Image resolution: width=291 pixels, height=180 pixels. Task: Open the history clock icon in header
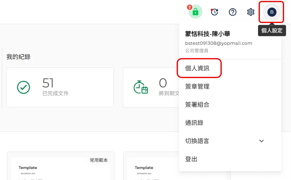pos(214,12)
